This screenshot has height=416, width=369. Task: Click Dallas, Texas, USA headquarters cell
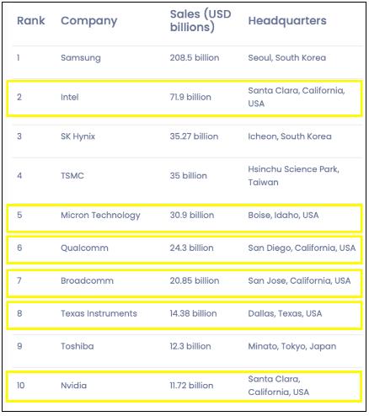[x=285, y=313]
